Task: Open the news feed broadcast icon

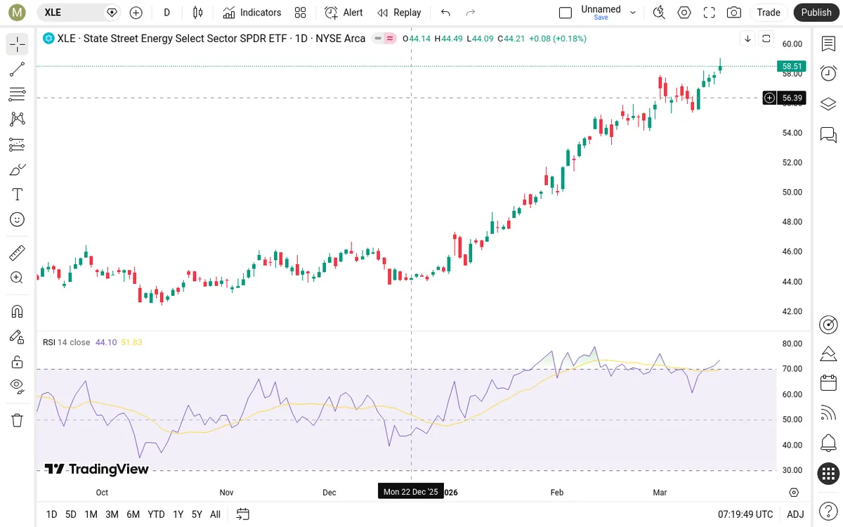Action: coord(828,414)
